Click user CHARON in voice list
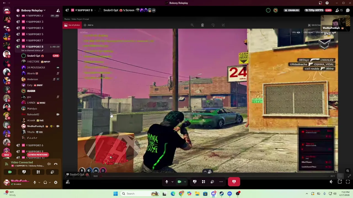353x198 pixels. (41, 91)
